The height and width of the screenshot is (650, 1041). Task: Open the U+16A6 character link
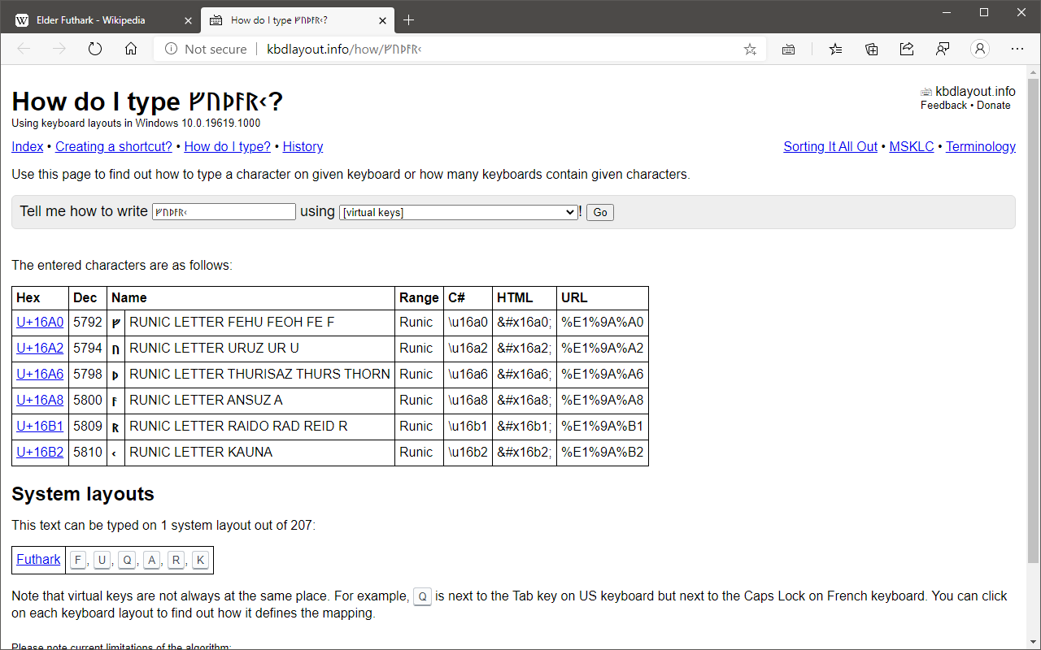point(40,374)
